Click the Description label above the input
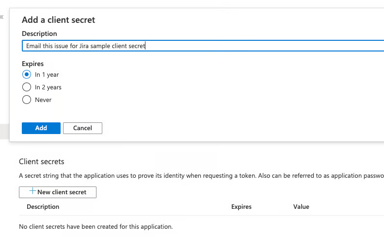This screenshot has height=237, width=384. click(39, 34)
